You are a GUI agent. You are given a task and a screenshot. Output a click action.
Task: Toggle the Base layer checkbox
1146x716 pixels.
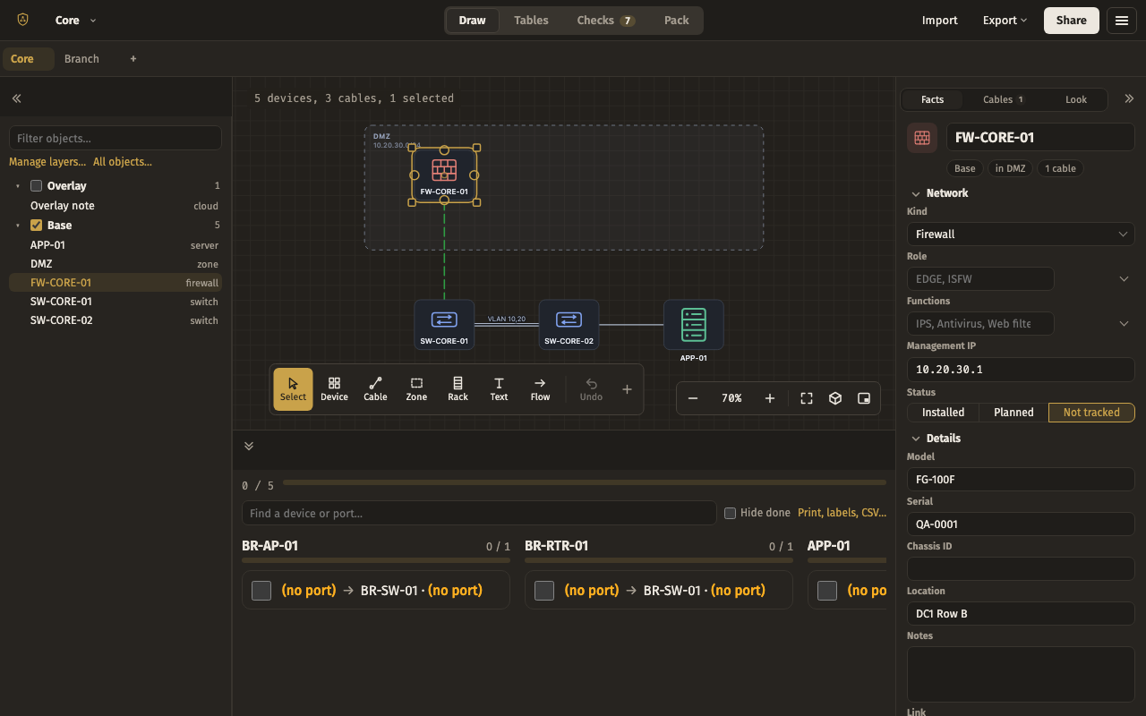click(37, 226)
